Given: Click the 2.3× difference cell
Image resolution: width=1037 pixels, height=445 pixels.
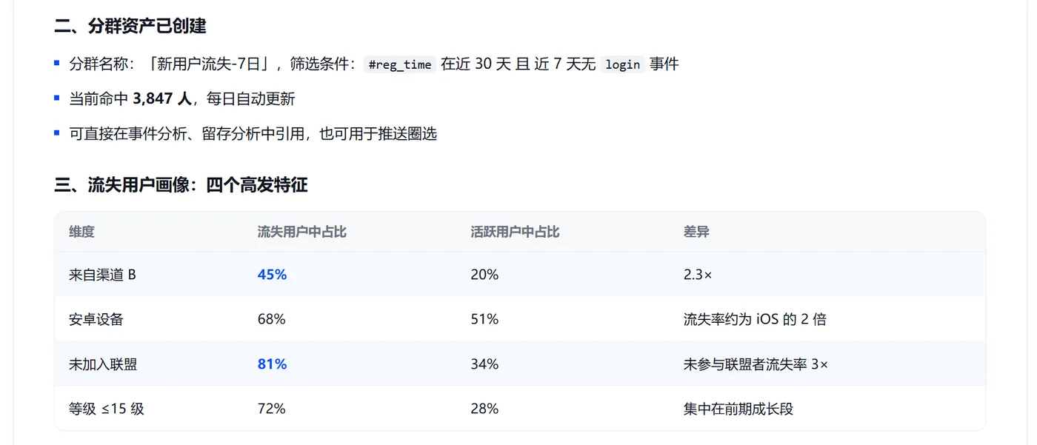Looking at the screenshot, I should 698,275.
